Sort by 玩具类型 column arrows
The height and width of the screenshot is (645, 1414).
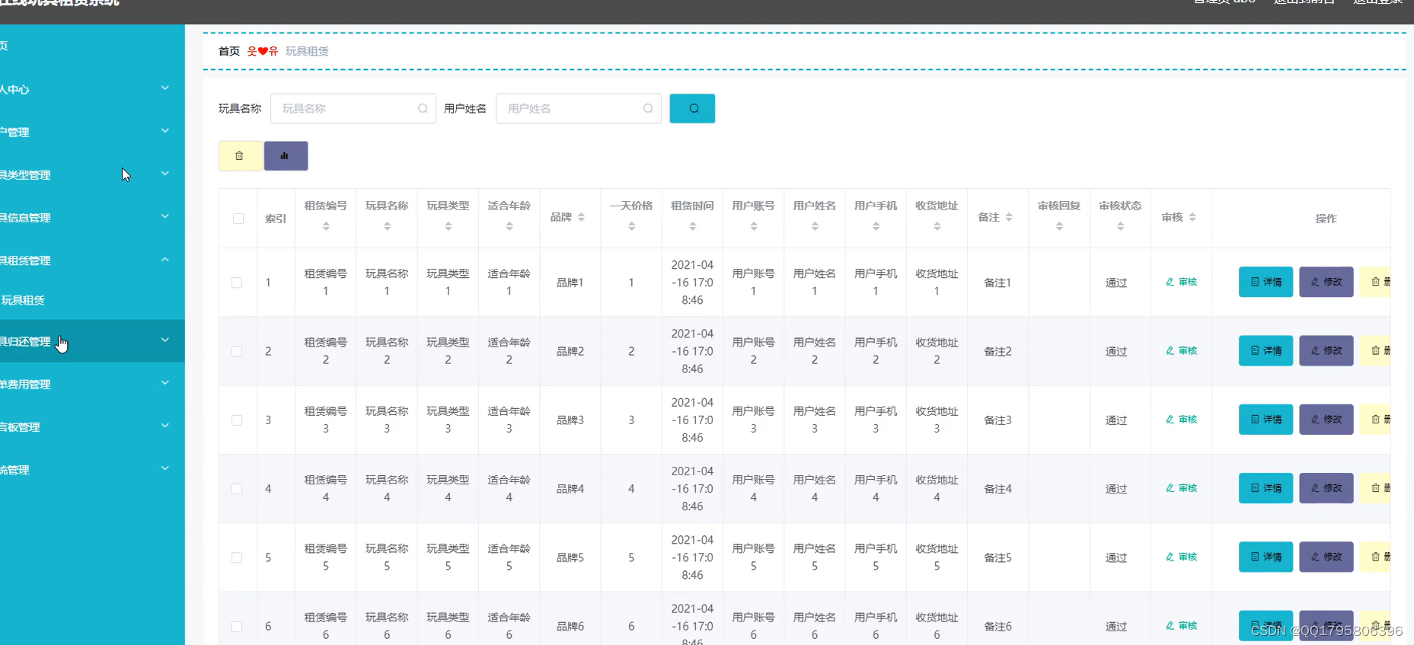[x=448, y=226]
